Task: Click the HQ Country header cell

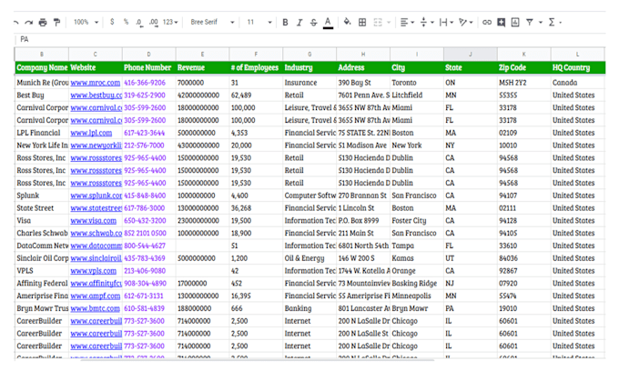Action: (x=578, y=67)
